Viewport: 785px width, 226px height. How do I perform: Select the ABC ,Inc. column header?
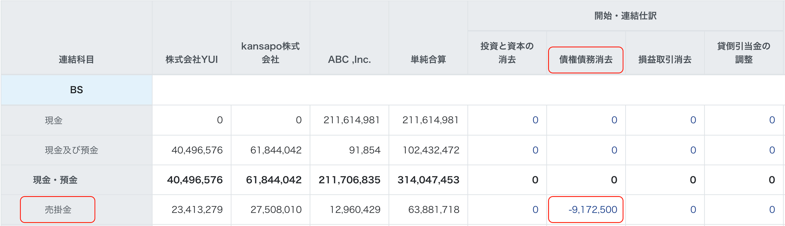click(349, 60)
